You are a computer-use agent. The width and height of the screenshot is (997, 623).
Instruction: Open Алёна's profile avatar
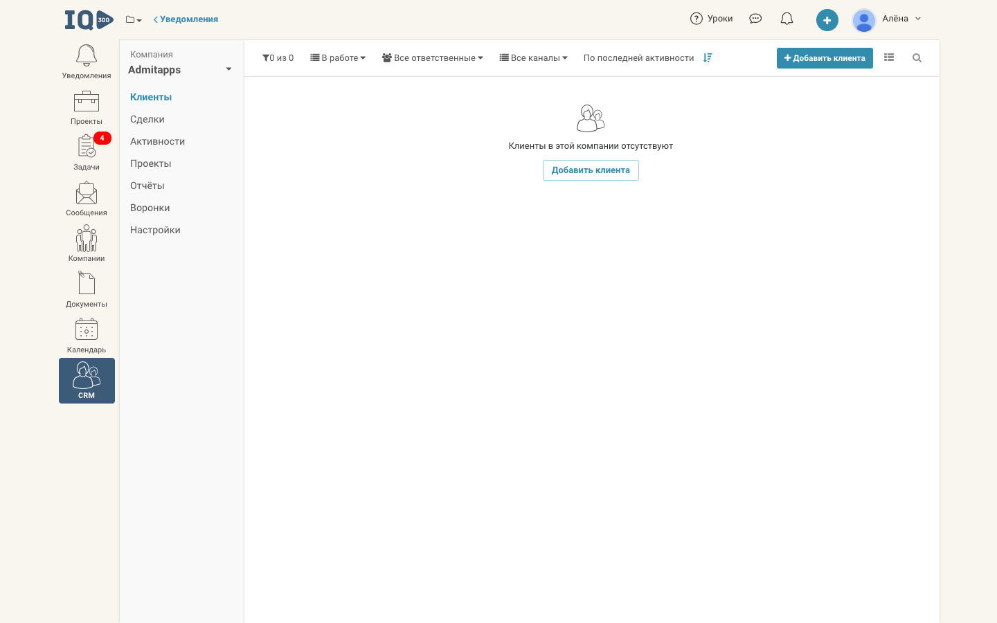864,20
